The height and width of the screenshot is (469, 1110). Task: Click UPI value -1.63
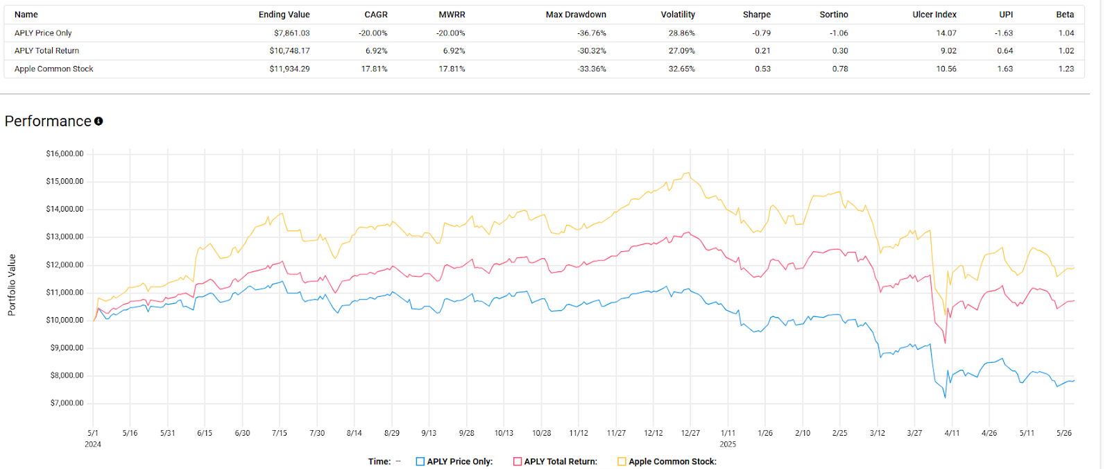[x=1004, y=33]
